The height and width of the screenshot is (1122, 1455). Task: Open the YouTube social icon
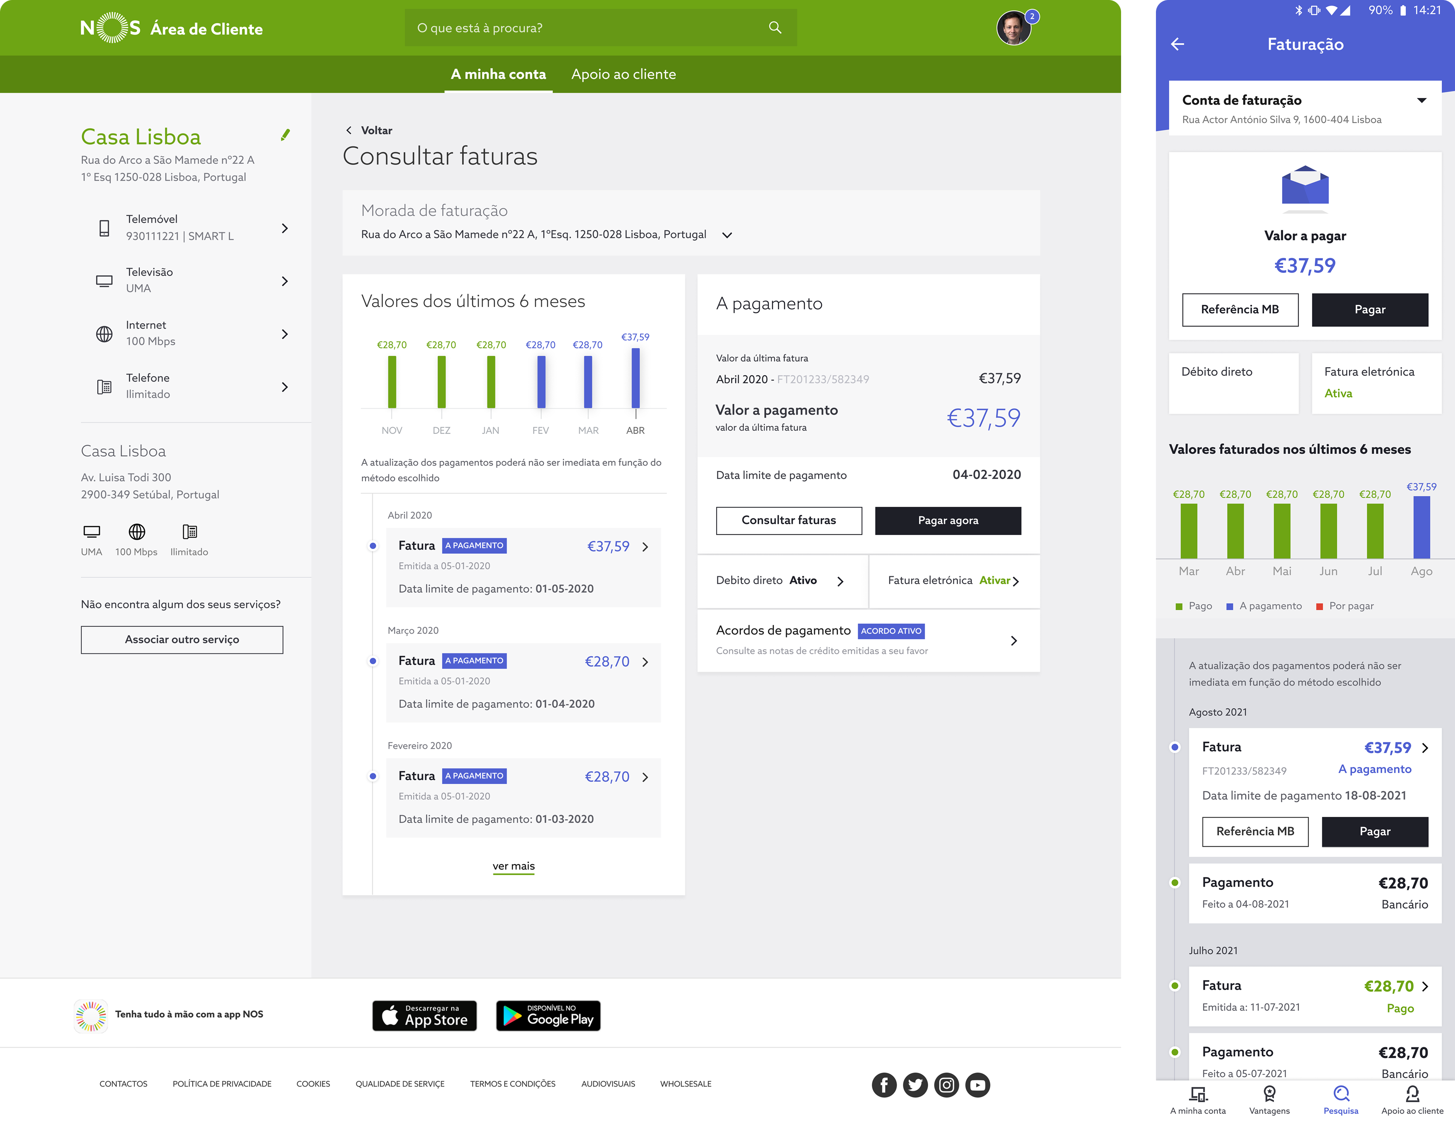tap(977, 1085)
